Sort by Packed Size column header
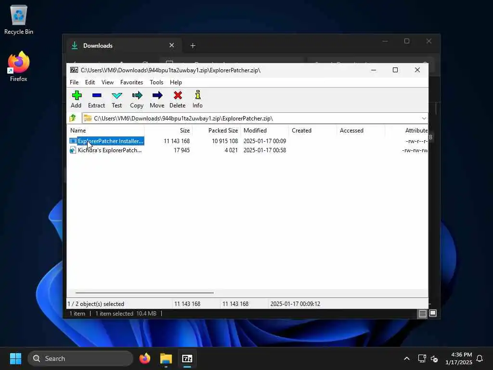Screen dimensions: 493x370 (x=217, y=130)
